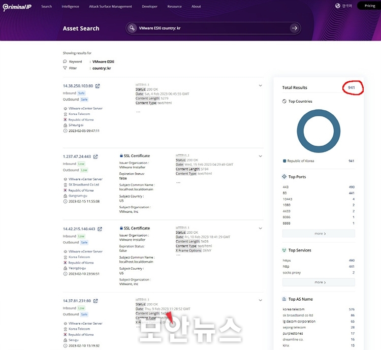
Task: Open external link icon for 14.37.81.231:80
Action: click(x=96, y=301)
